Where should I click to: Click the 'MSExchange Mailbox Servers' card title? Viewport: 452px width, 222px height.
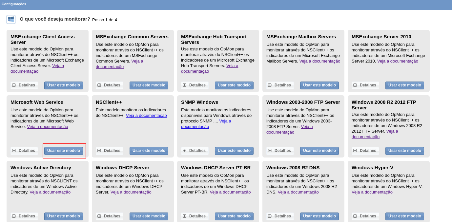[301, 37]
